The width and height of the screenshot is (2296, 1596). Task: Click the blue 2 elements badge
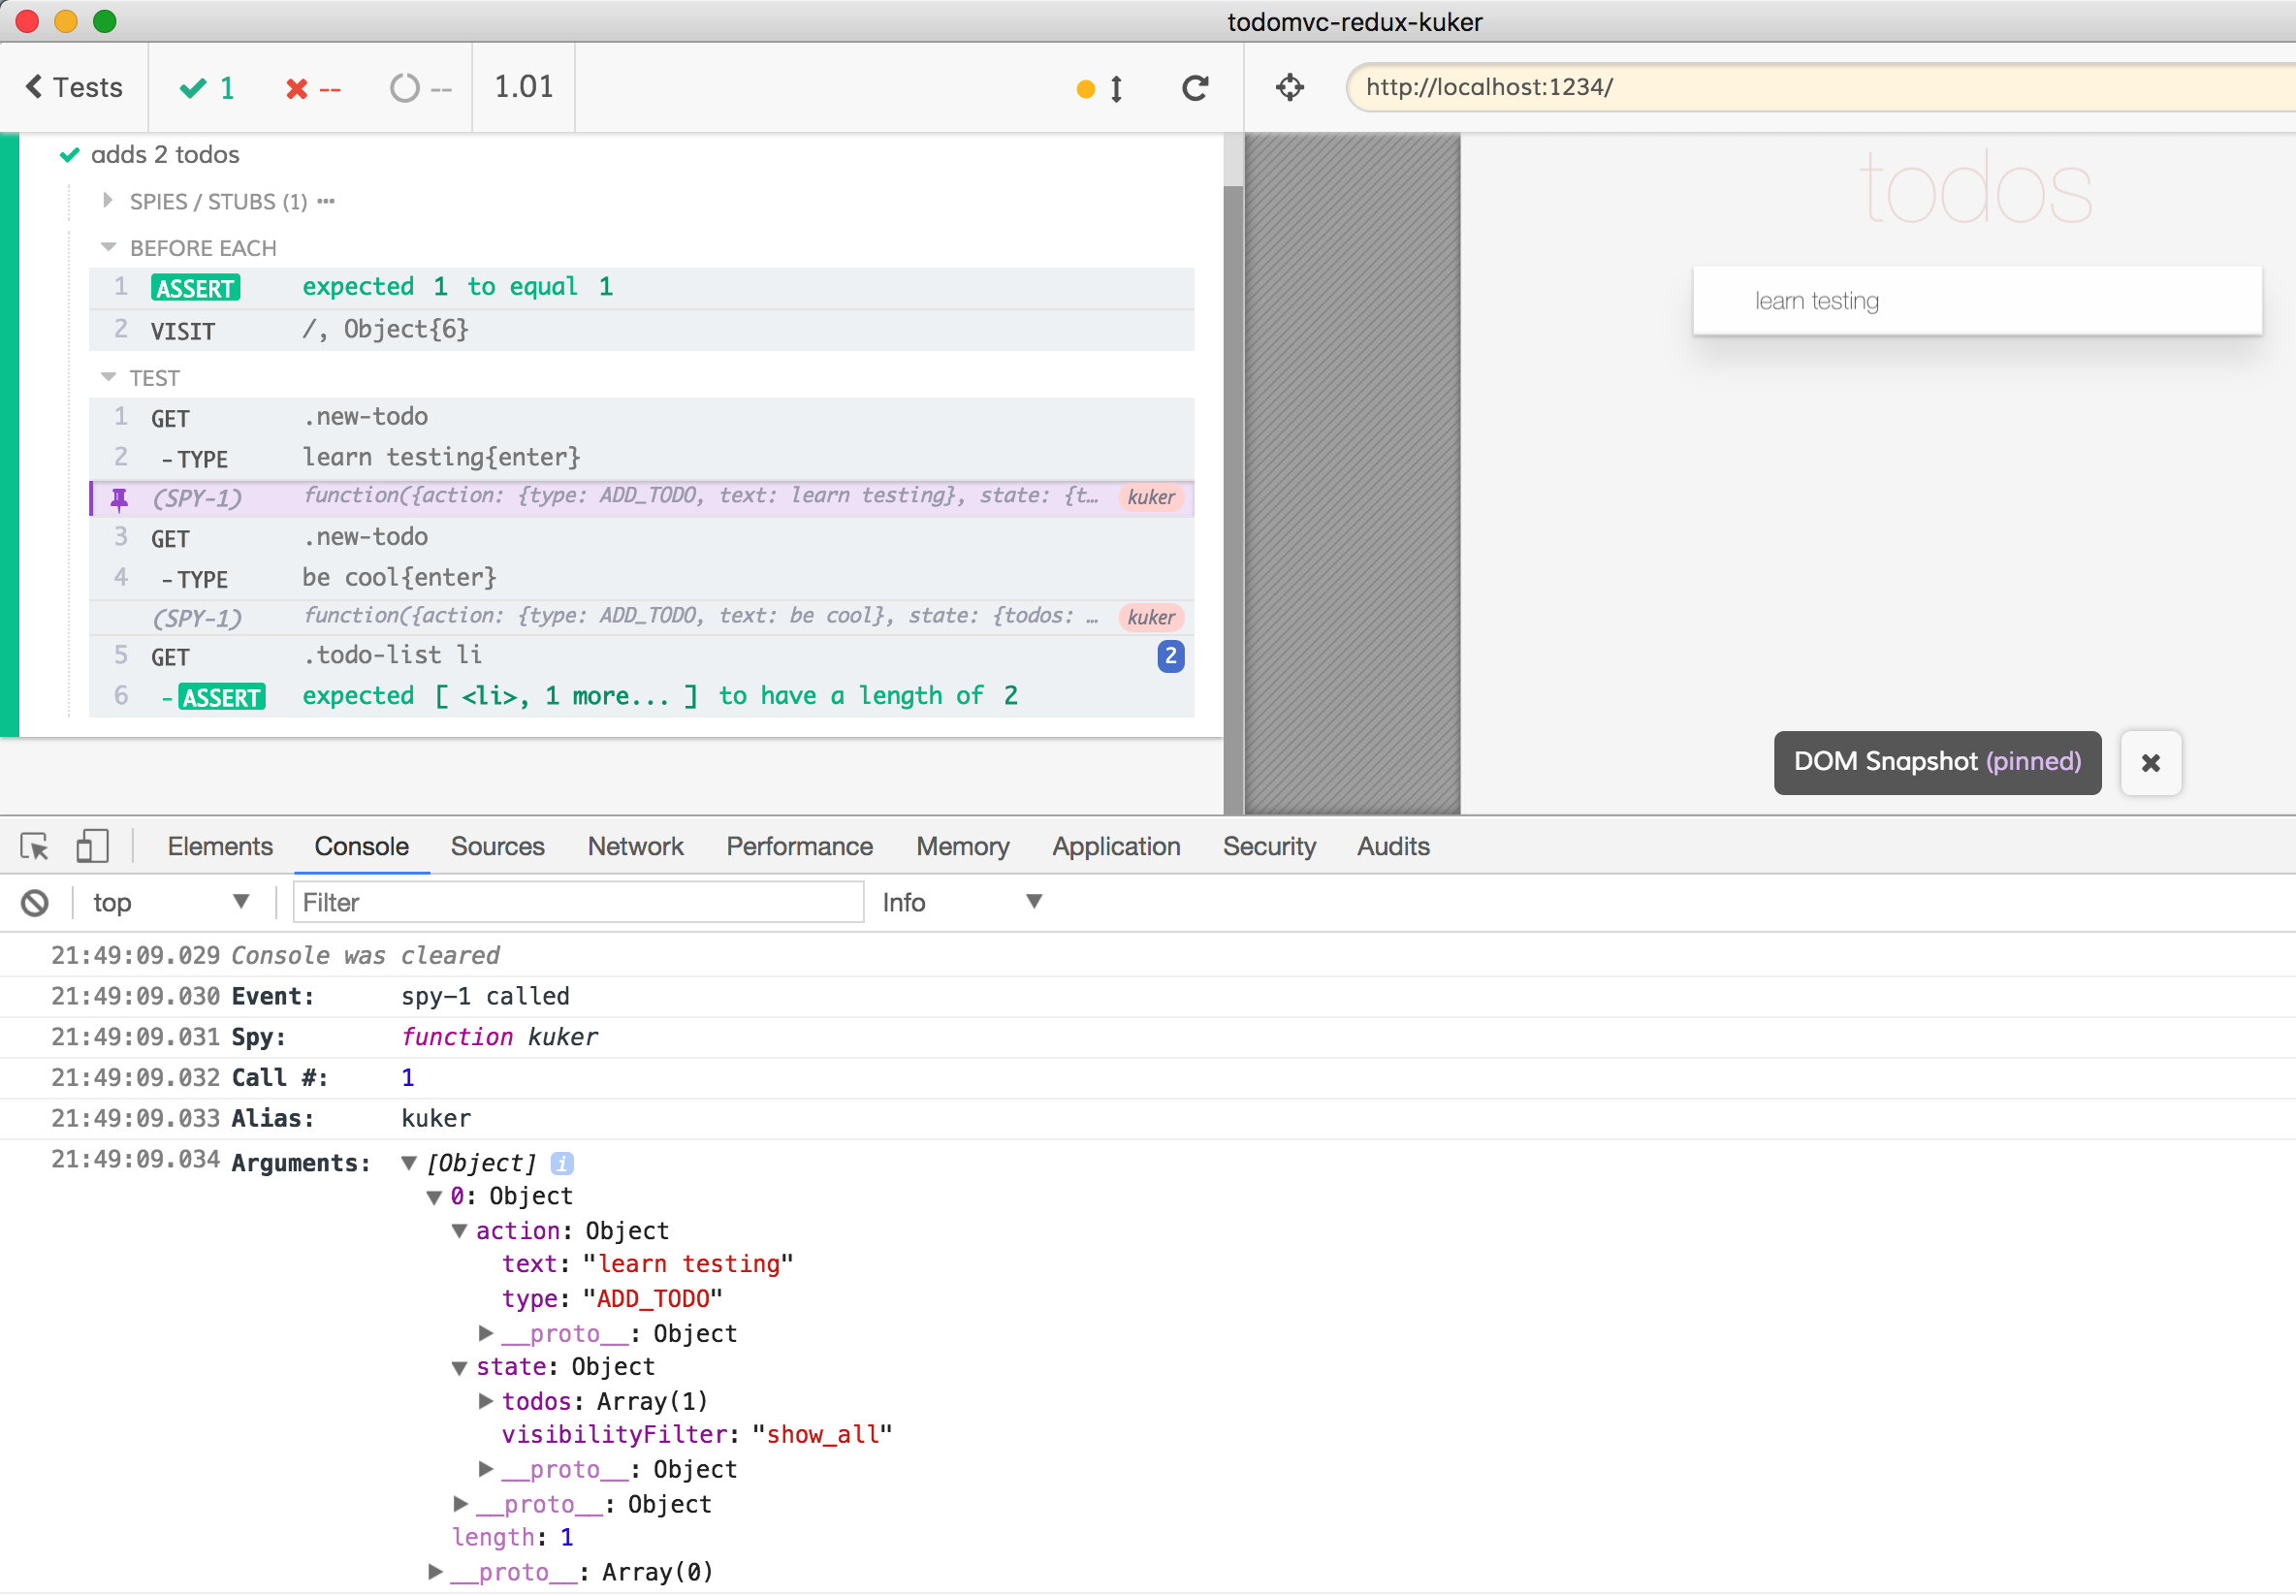[x=1170, y=657]
